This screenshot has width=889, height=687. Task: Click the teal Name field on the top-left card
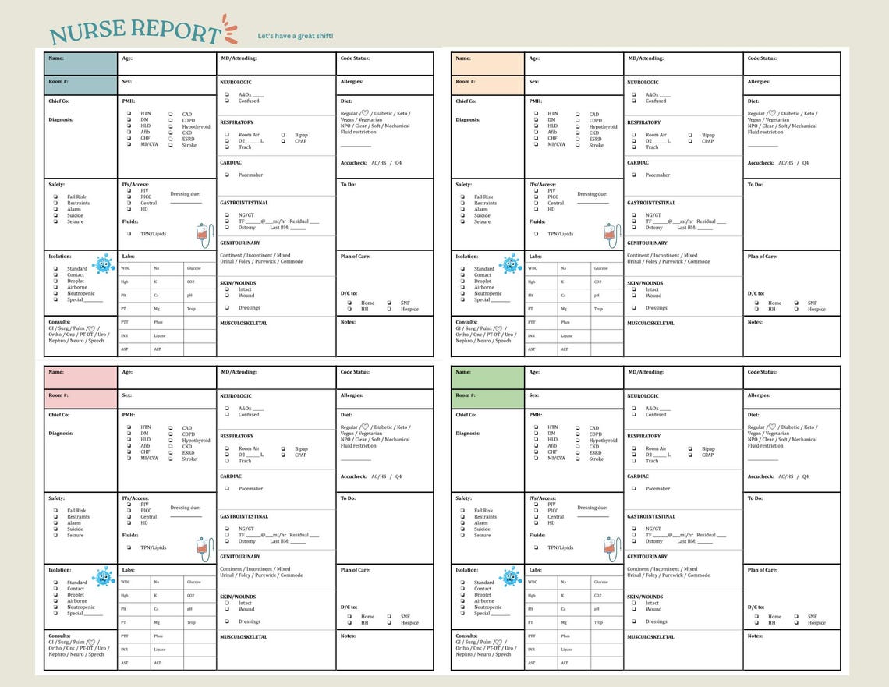80,62
